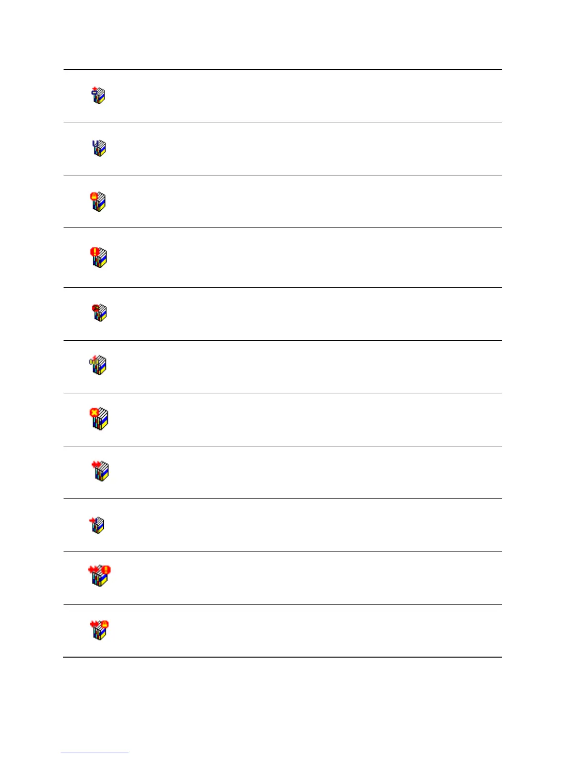The image size is (585, 757).
Task: Click library icon with blue minus badge
Action: pyautogui.click(x=98, y=96)
